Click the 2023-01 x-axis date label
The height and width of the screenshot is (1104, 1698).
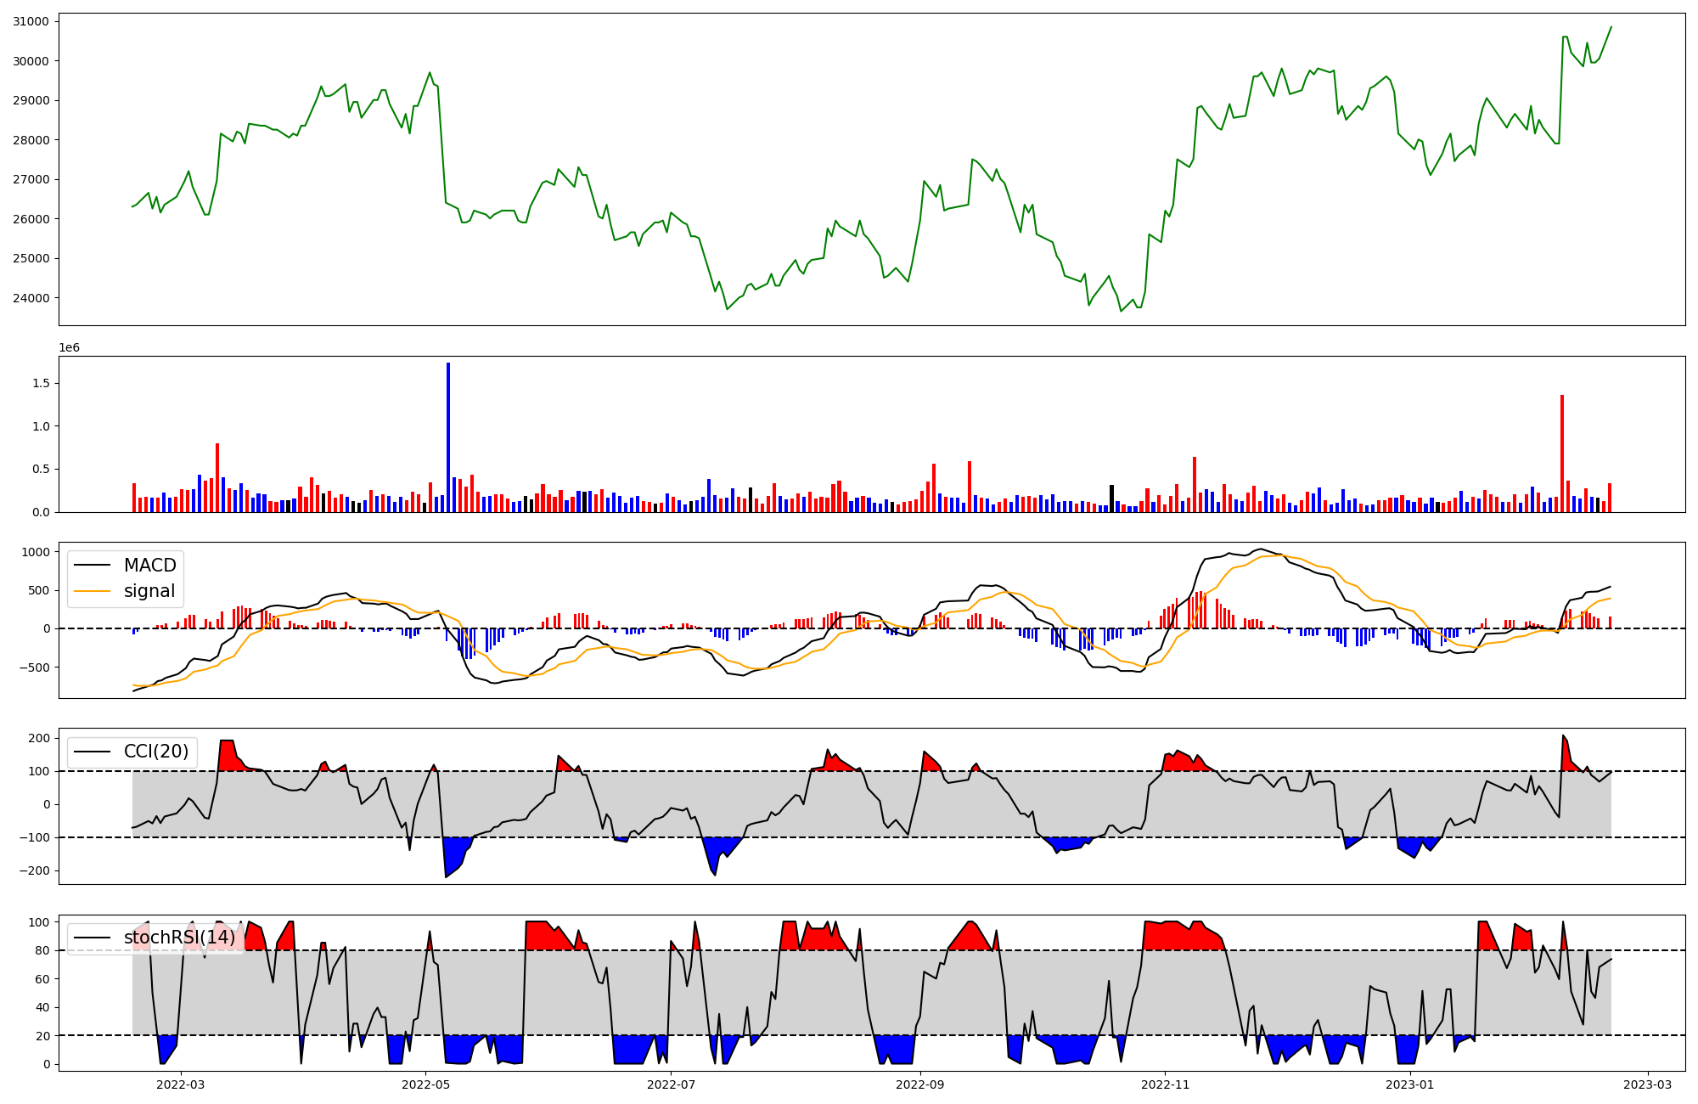pos(1409,1084)
